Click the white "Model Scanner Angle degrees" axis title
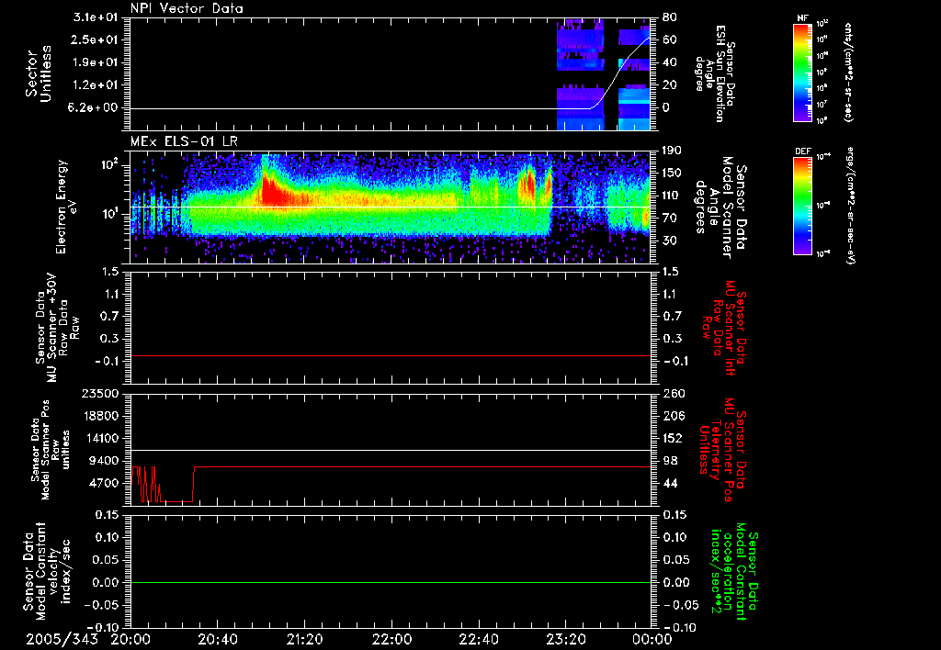 coord(720,207)
